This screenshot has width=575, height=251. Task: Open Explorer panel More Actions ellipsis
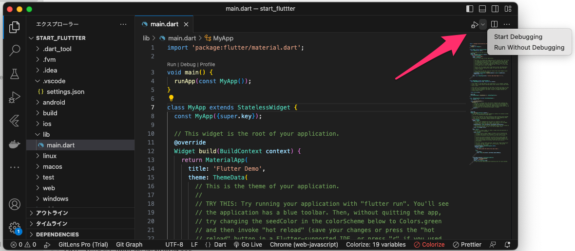(x=123, y=24)
